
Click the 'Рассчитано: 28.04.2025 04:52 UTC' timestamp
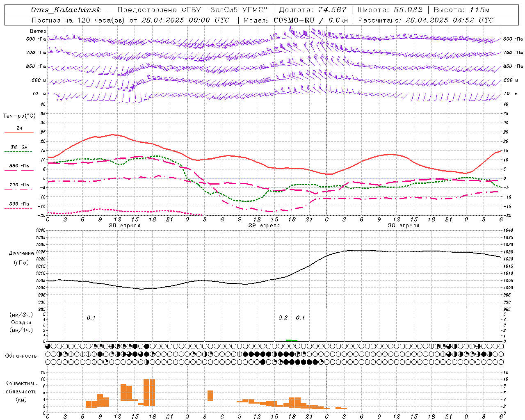[x=426, y=20]
